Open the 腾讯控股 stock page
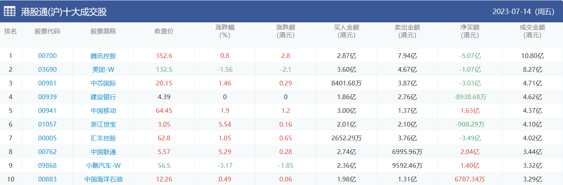563x185 pixels. coord(103,56)
